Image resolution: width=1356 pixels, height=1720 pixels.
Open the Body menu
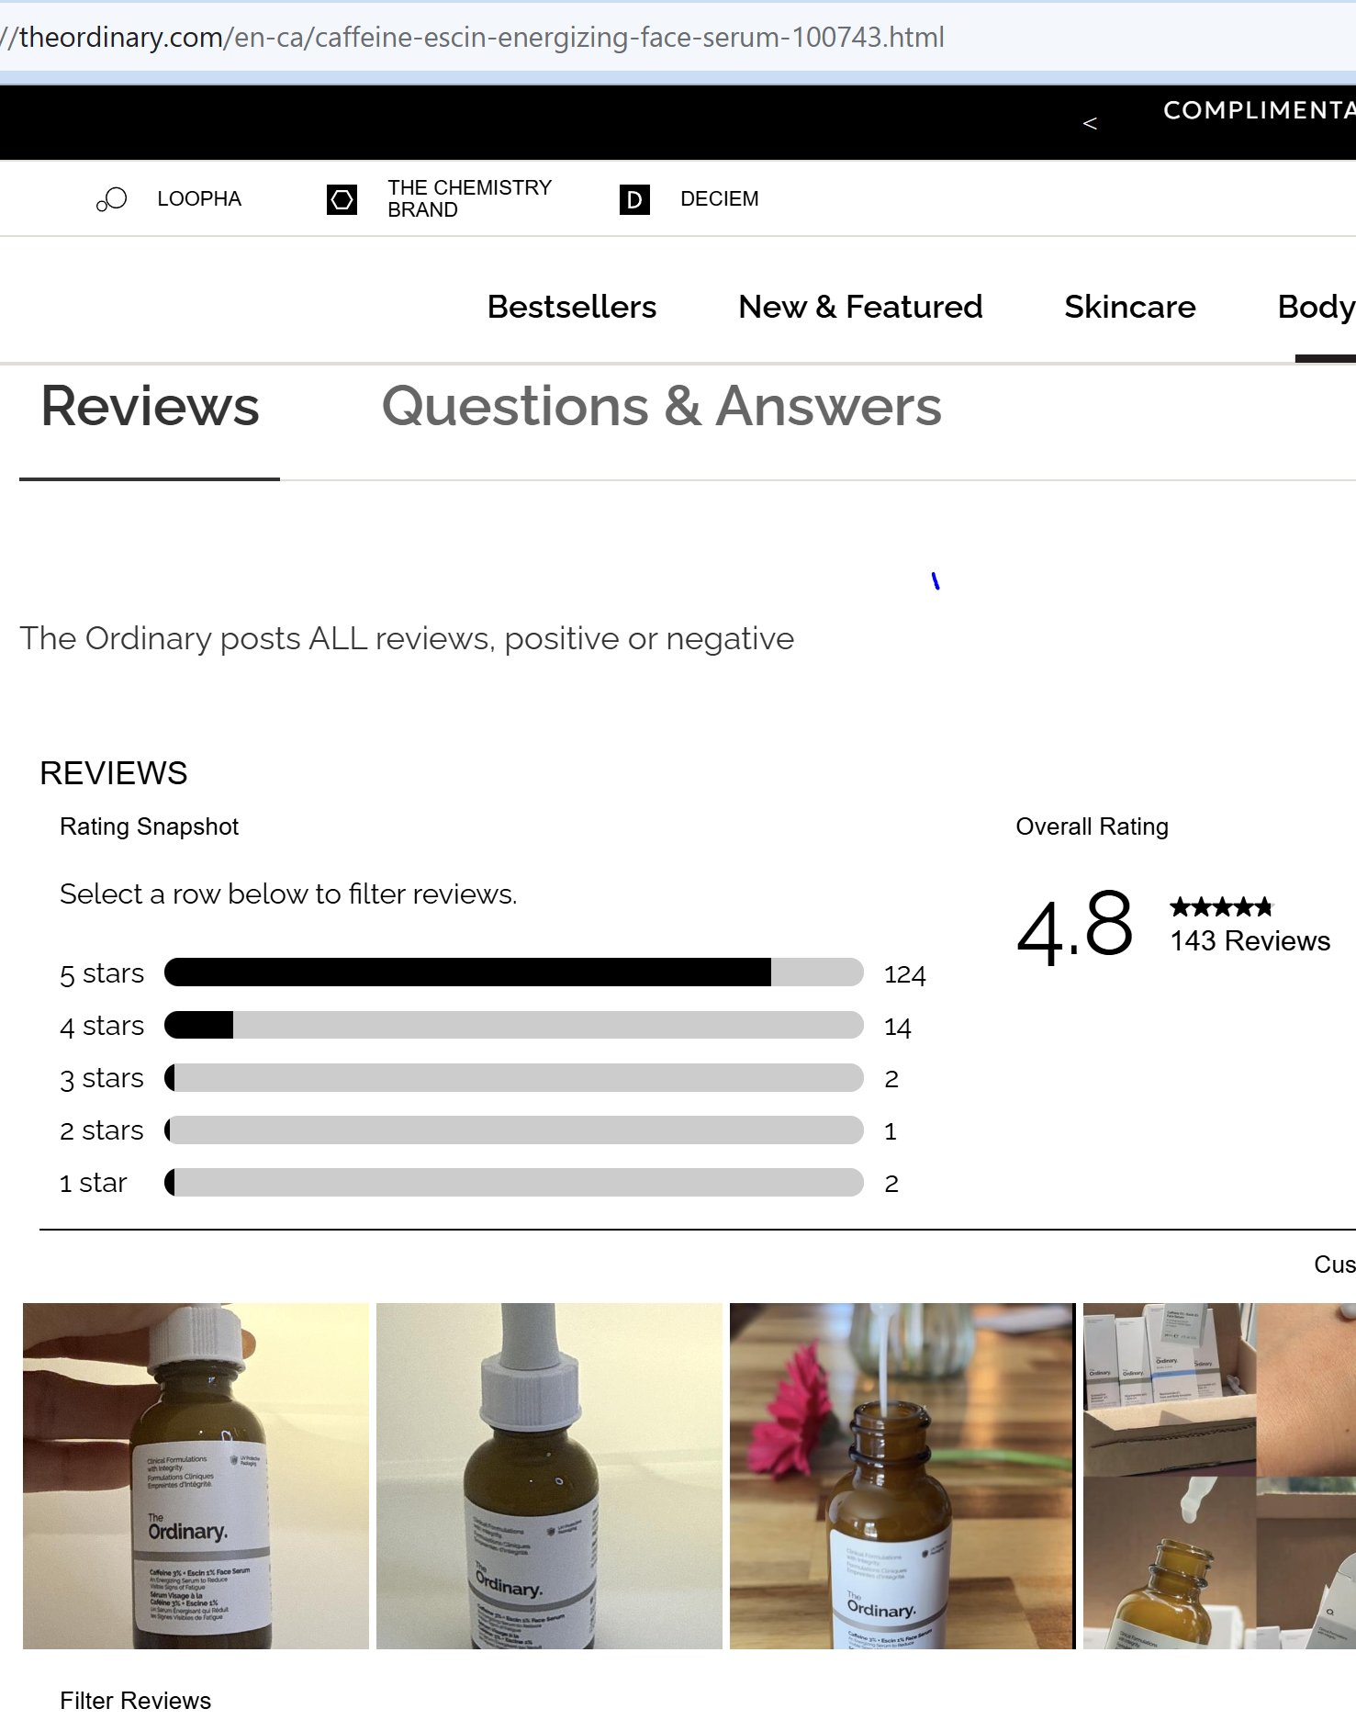pos(1317,307)
